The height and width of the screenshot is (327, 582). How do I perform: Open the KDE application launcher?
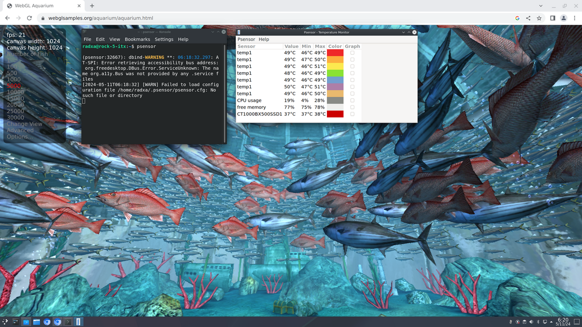[5, 322]
